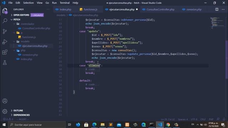Click the line and column indicator
The width and height of the screenshot is (228, 128).
coord(168,119)
